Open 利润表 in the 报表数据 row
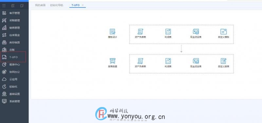This screenshot has width=262, height=123. (168, 63)
